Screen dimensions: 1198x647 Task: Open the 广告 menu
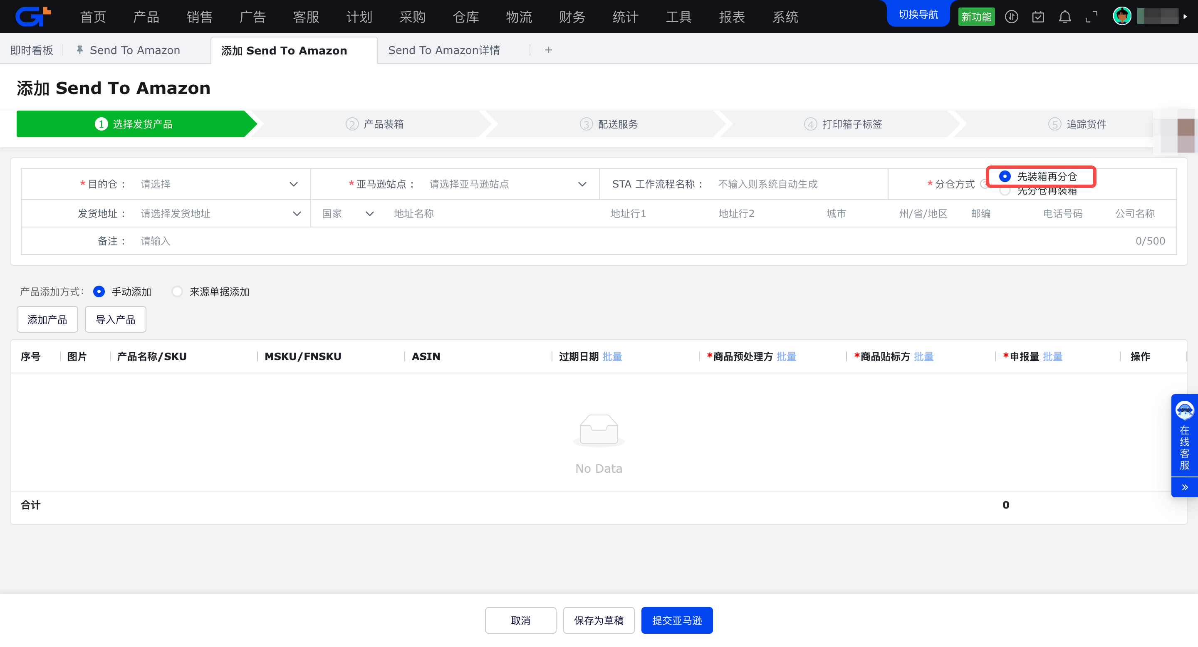(252, 17)
